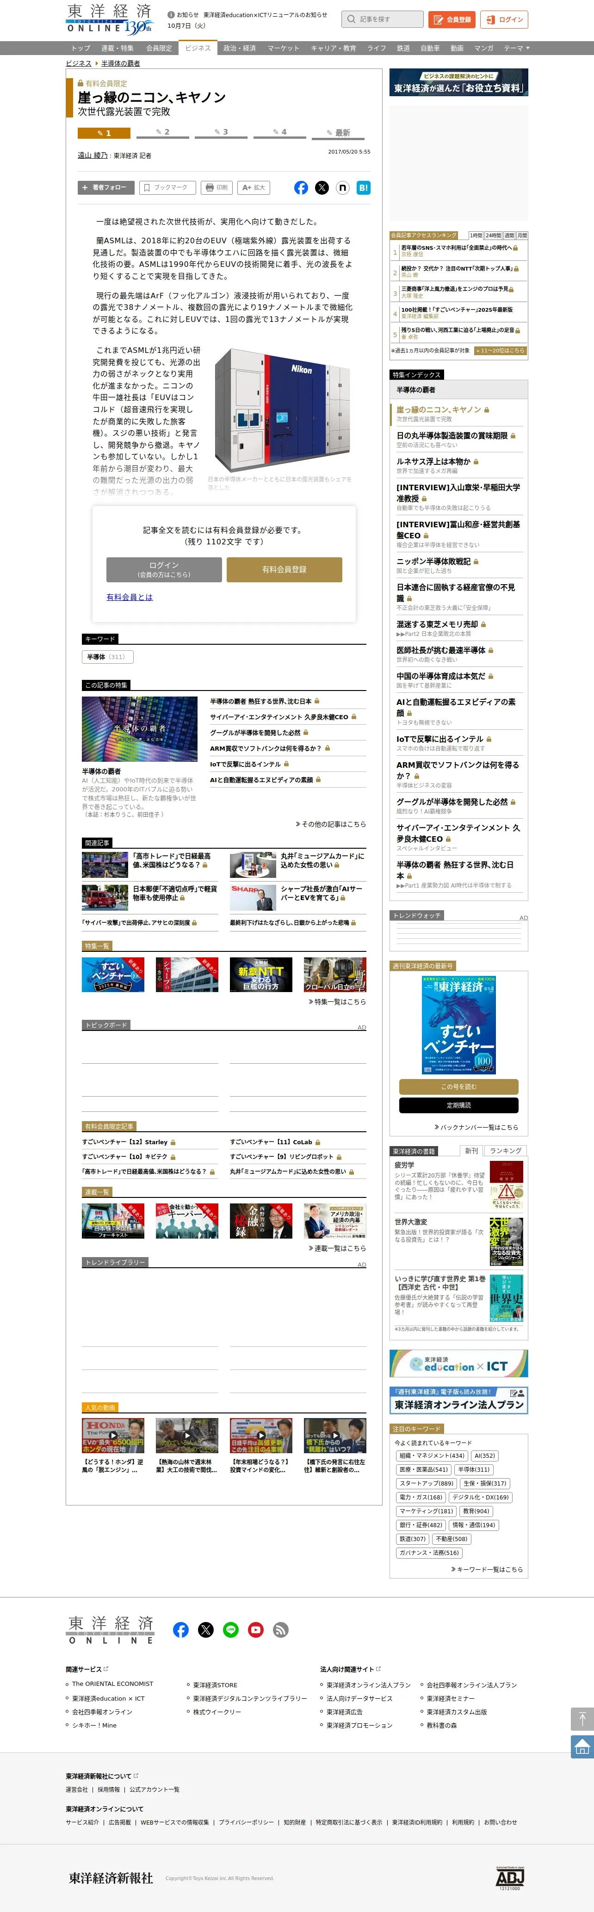The width and height of the screenshot is (594, 1912).
Task: Open トップ navigation item
Action: [x=81, y=48]
